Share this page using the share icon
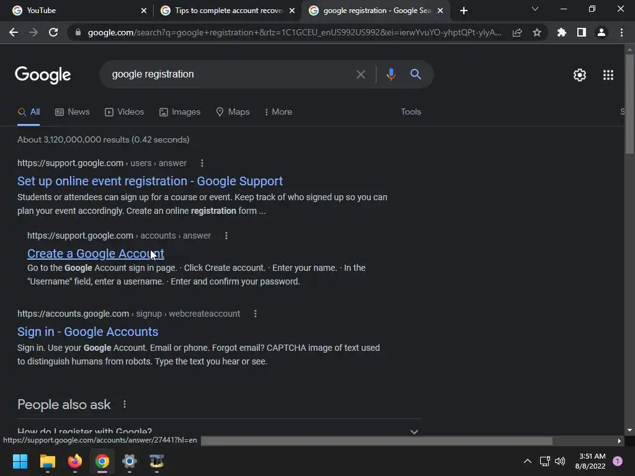This screenshot has width=635, height=476. [x=517, y=32]
